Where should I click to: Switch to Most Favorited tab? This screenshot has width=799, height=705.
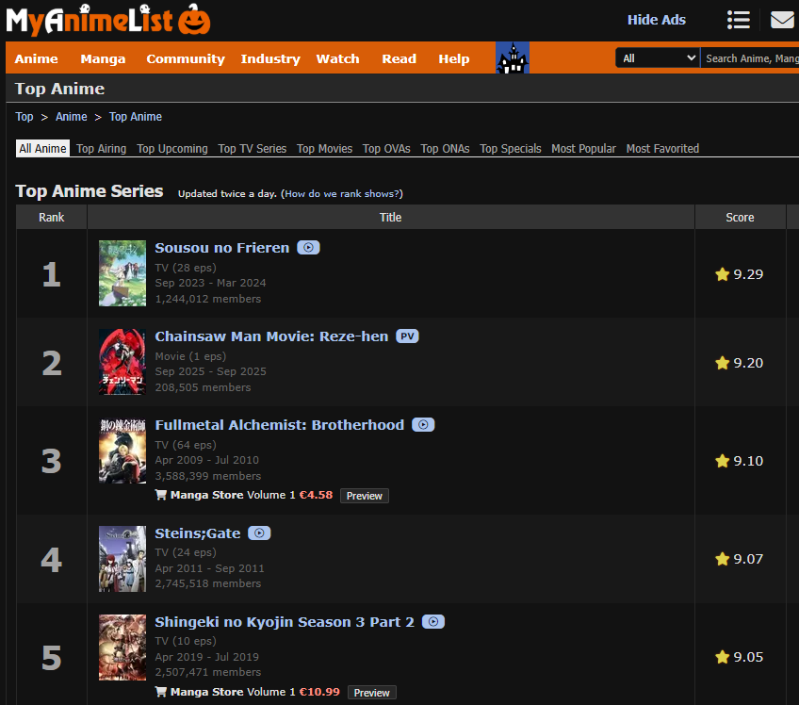(662, 148)
